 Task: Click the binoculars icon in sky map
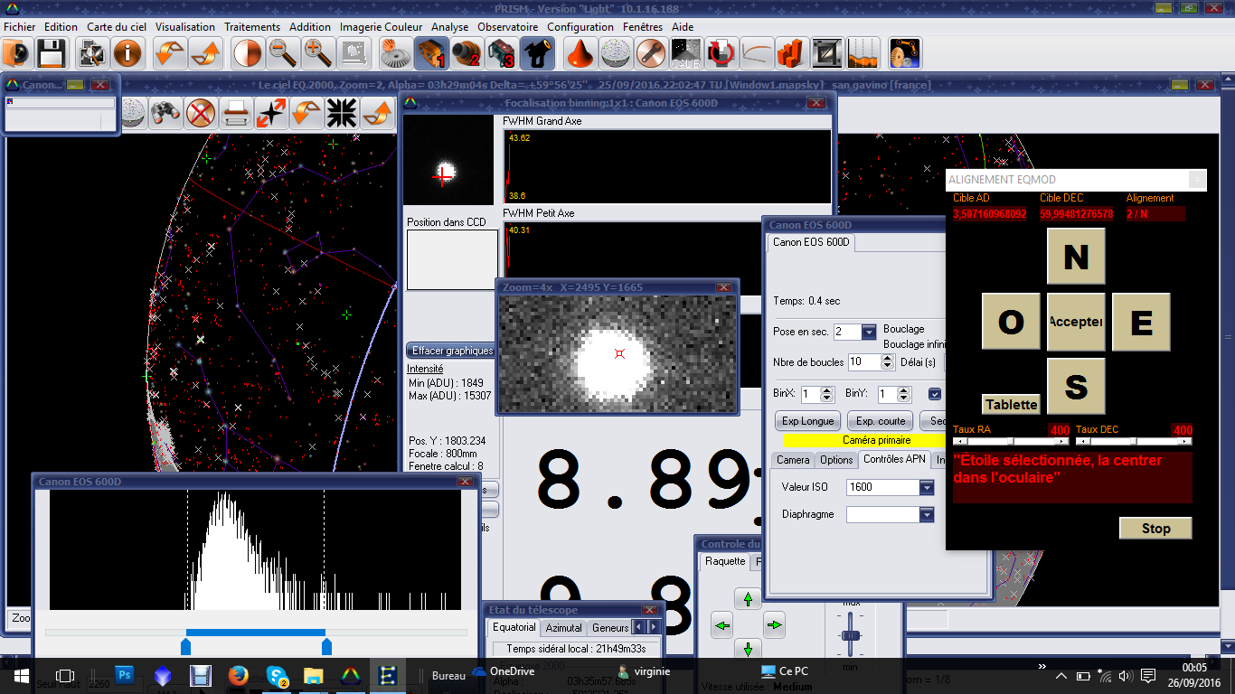point(165,113)
